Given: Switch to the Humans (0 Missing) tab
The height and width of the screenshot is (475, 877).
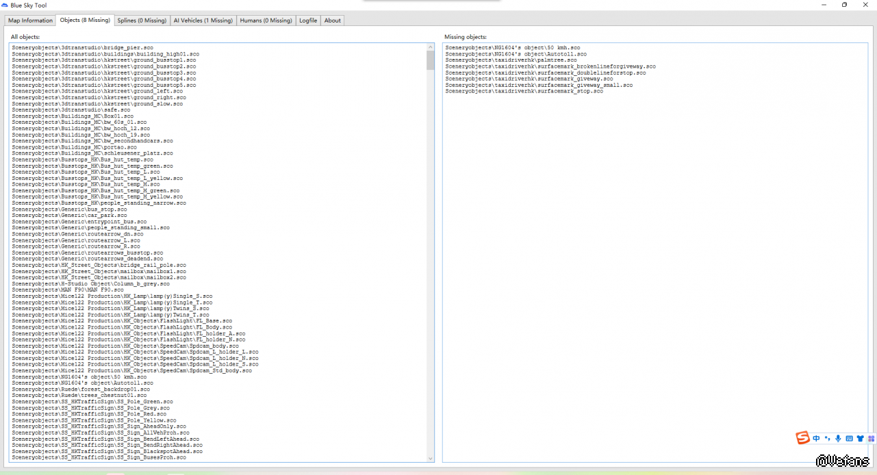Looking at the screenshot, I should pyautogui.click(x=266, y=21).
